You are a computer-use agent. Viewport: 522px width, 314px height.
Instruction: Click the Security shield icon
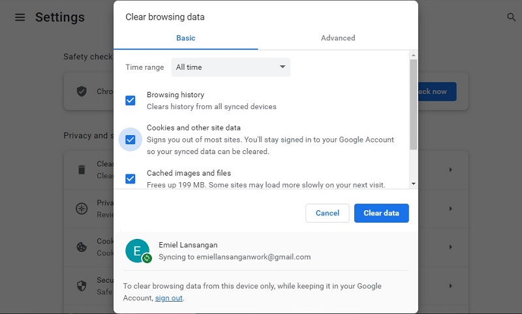[82, 286]
